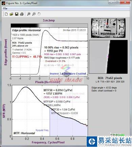132x147 pixels.
Task: Click the '!!! CLIPPING = 48.71%' warning
Action: click(x=27, y=57)
